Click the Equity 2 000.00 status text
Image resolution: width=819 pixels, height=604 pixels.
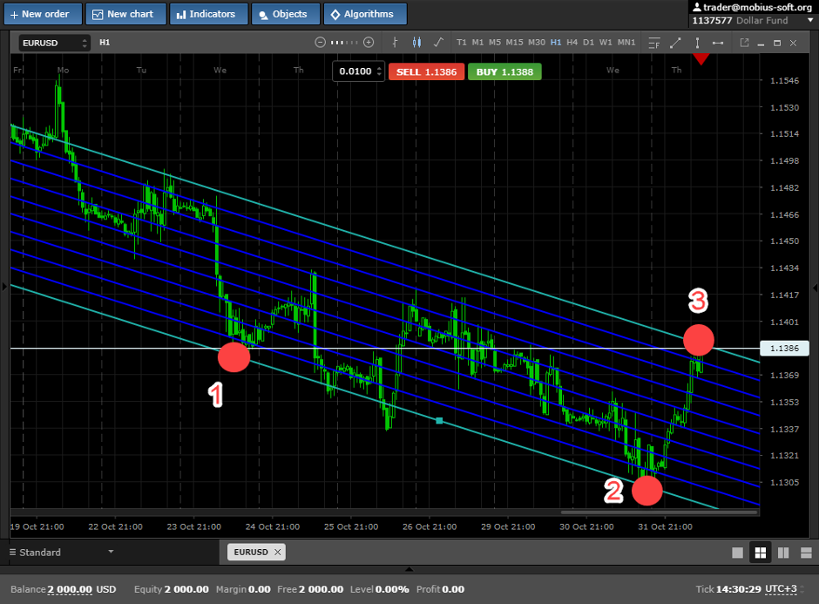[172, 589]
